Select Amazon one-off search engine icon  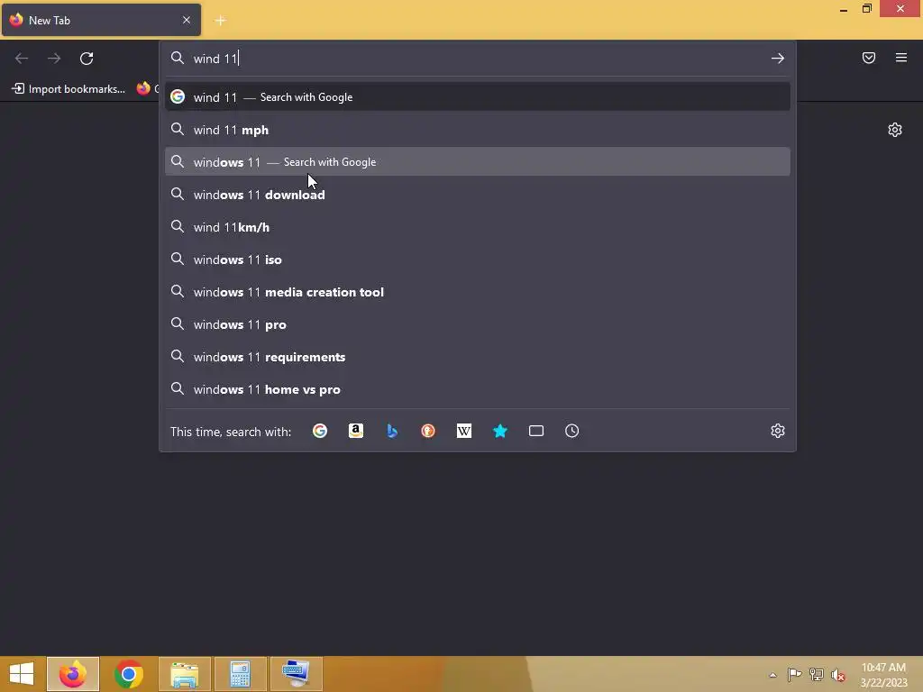355,431
